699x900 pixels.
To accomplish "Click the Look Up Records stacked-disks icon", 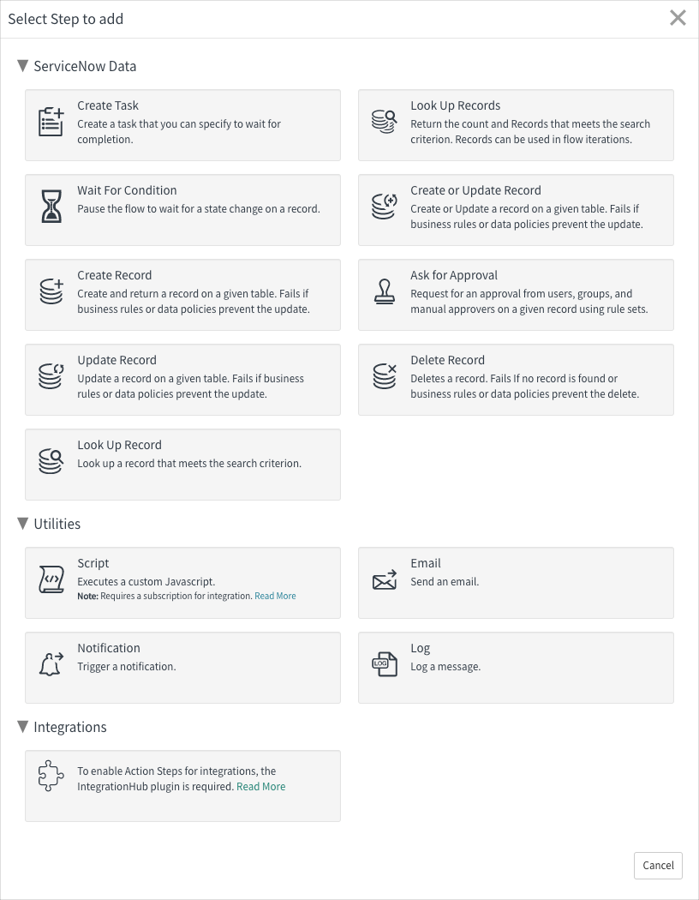I will pos(385,120).
